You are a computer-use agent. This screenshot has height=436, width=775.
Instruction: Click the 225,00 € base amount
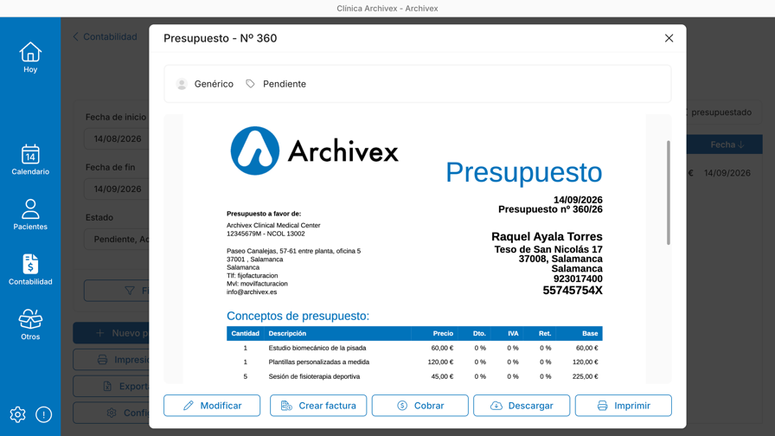tap(586, 376)
